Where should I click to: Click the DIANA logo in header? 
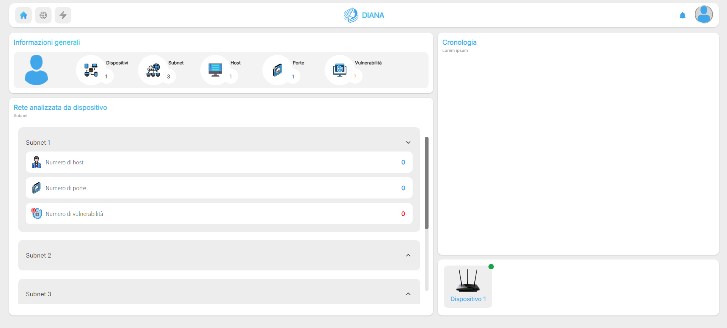(364, 15)
